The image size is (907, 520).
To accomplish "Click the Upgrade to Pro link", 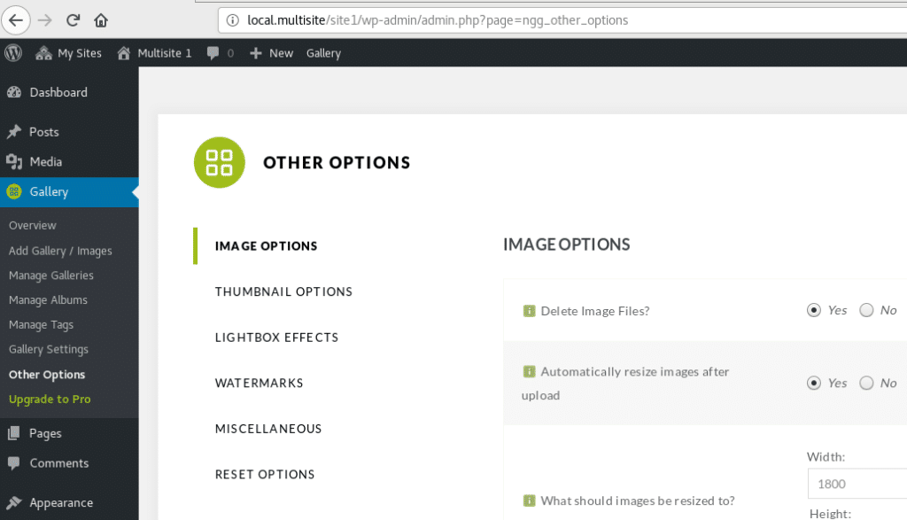I will coord(50,400).
